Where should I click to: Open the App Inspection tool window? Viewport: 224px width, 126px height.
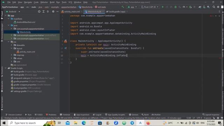pyautogui.click(x=82, y=114)
